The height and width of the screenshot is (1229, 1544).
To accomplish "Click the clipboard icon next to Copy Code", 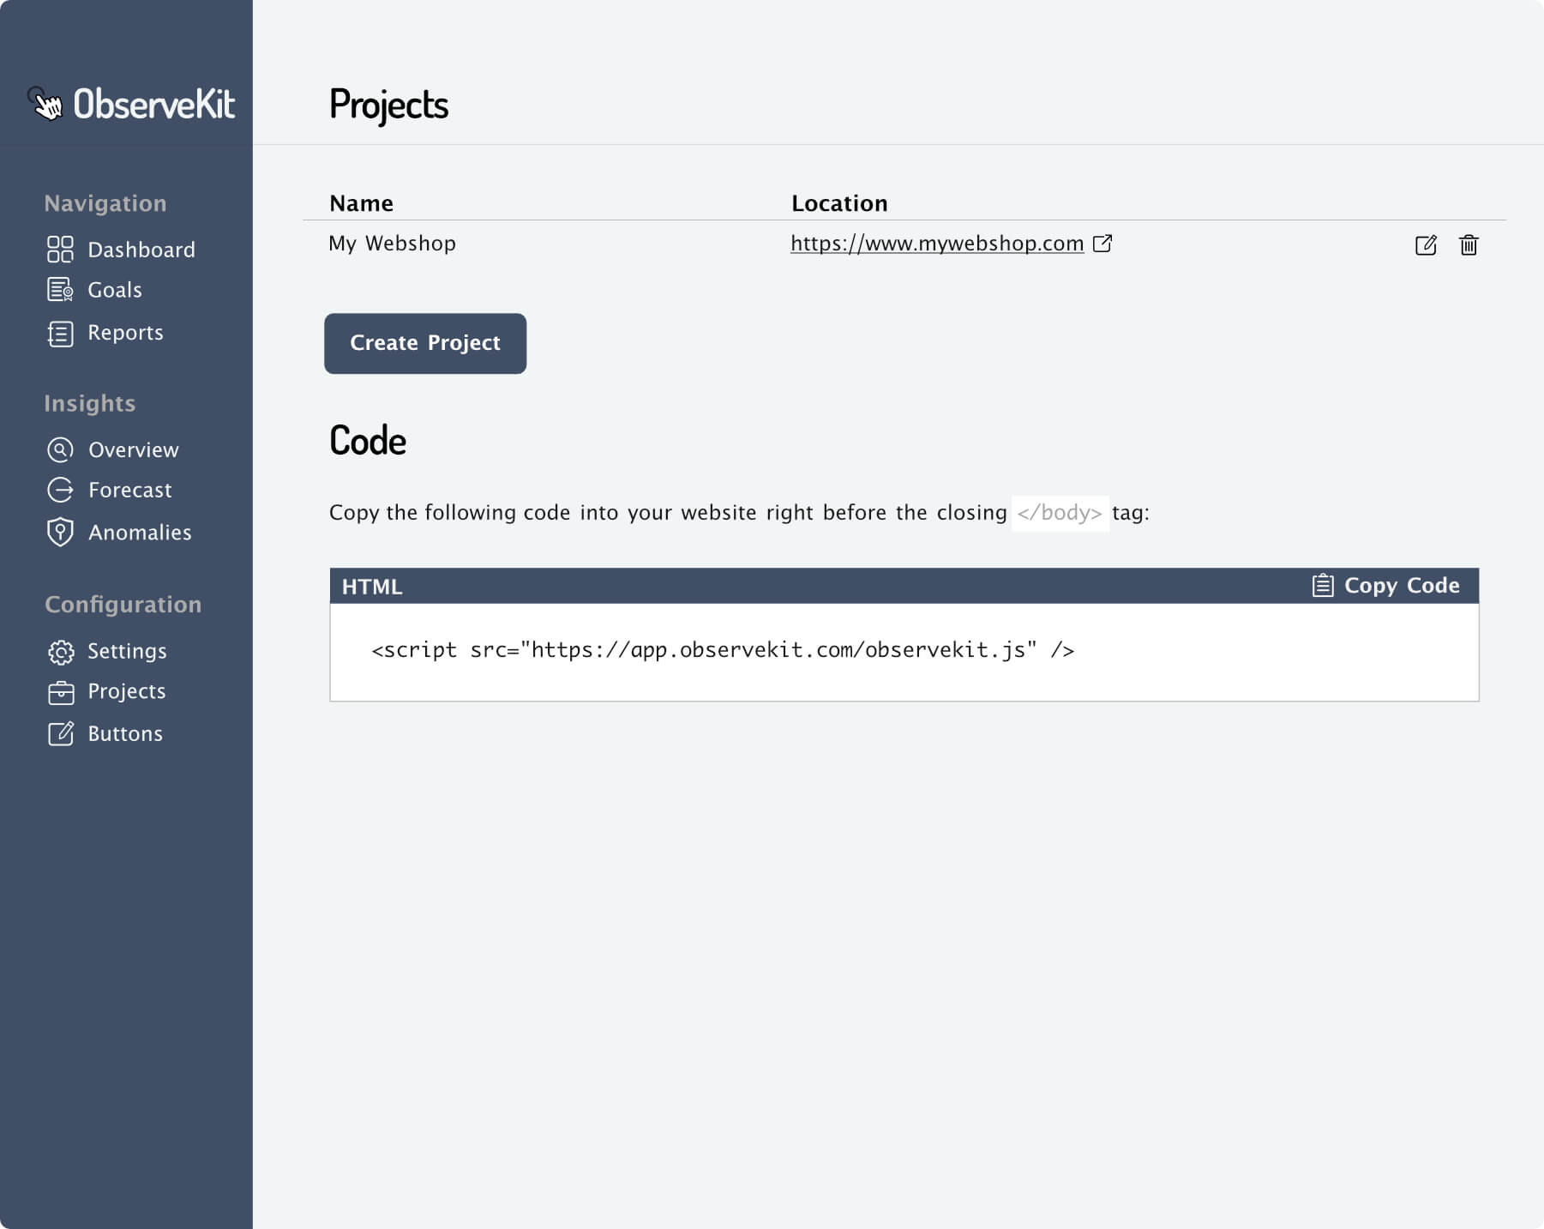I will pyautogui.click(x=1321, y=585).
